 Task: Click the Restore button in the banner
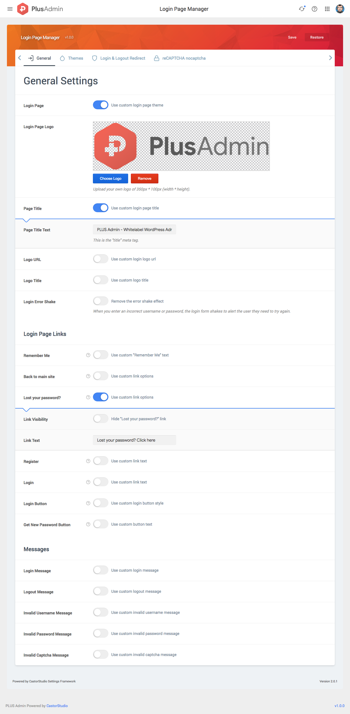click(x=317, y=37)
